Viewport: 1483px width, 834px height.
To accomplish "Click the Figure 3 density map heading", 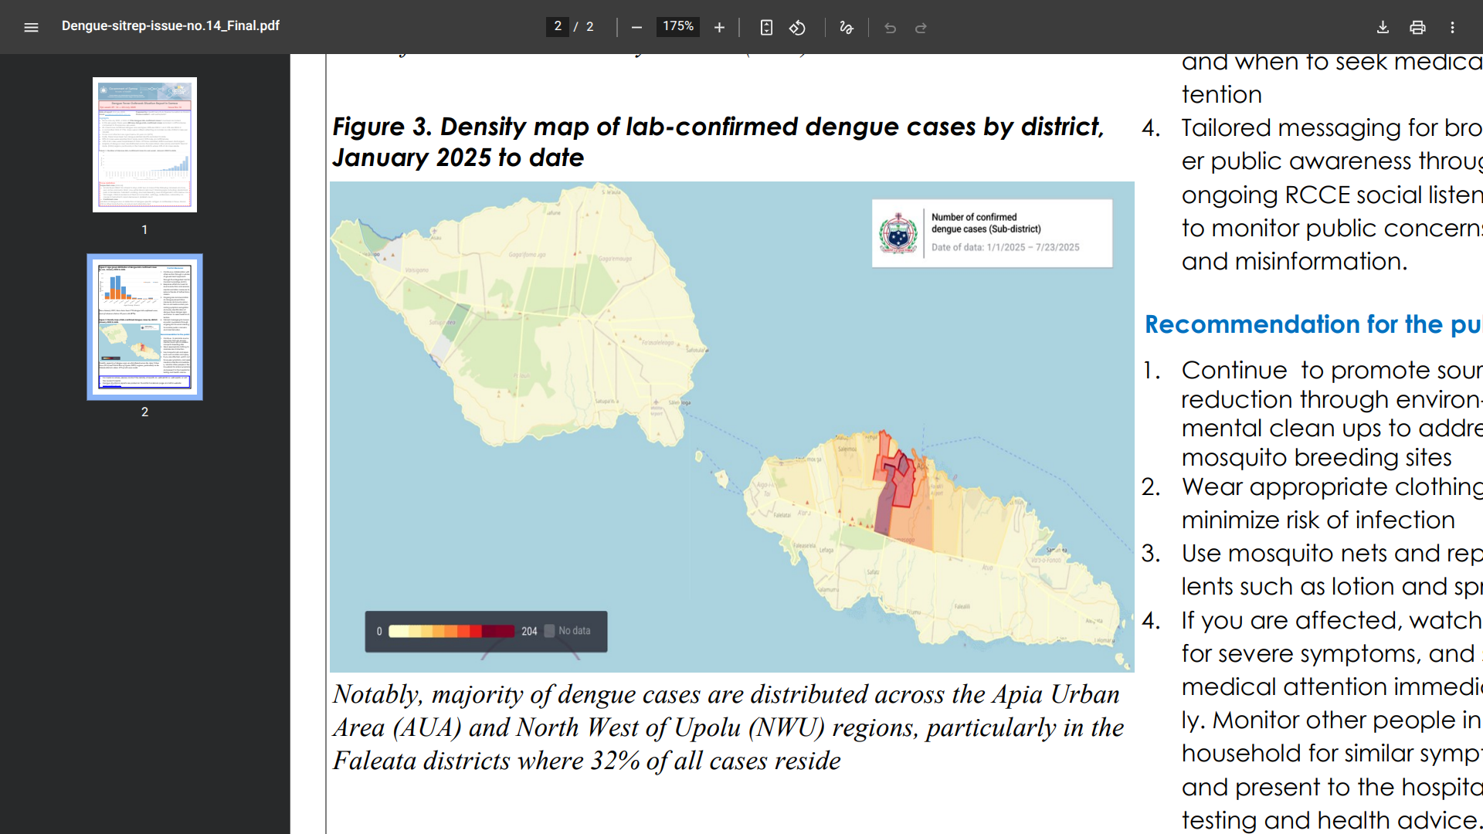I will point(718,142).
